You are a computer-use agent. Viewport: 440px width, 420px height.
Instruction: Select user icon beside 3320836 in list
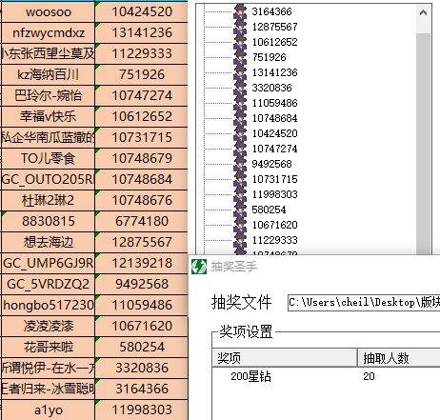coord(240,88)
